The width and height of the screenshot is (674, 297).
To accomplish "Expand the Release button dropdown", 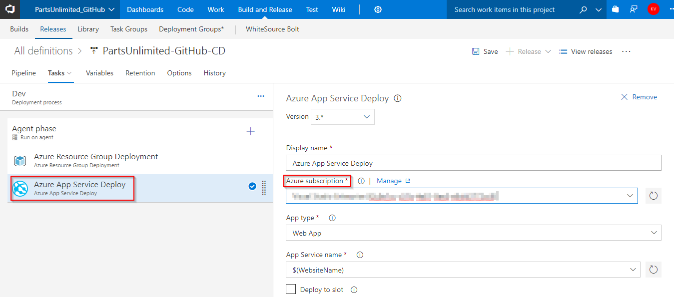I will tap(548, 51).
